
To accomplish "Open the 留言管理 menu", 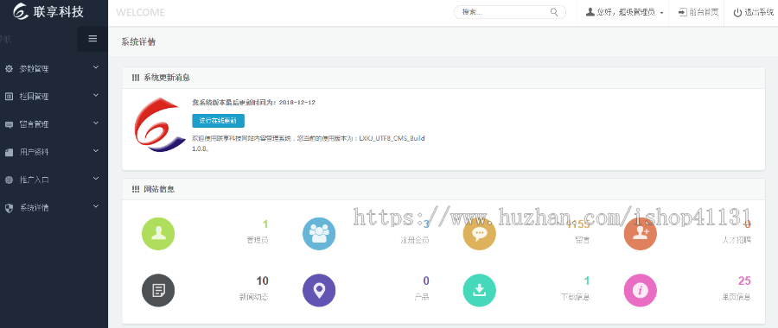I will click(x=54, y=124).
